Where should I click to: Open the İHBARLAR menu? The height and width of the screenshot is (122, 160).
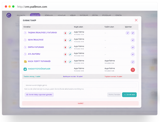click(35, 15)
